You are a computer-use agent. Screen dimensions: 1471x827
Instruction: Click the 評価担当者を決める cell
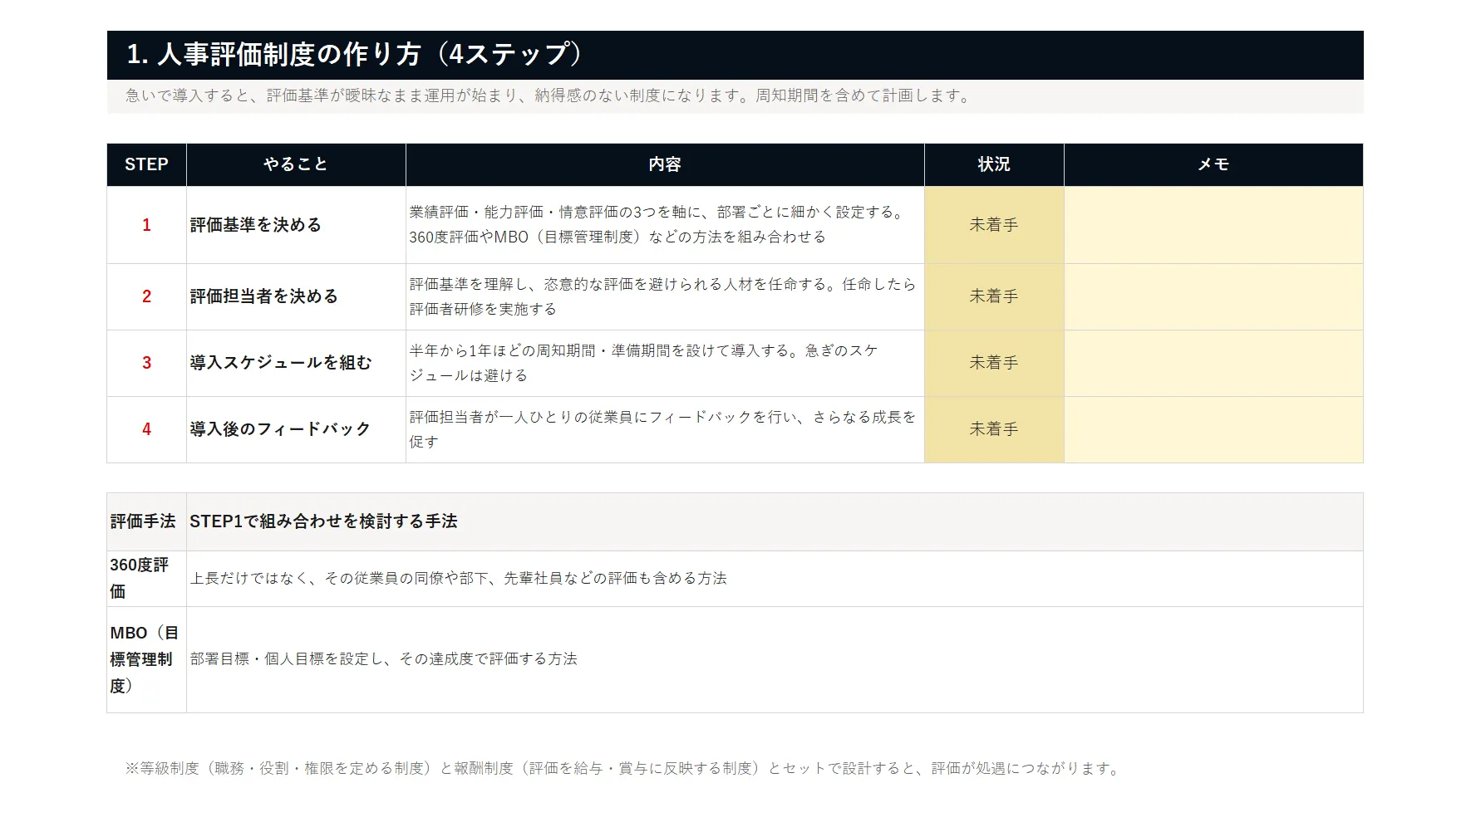(296, 296)
